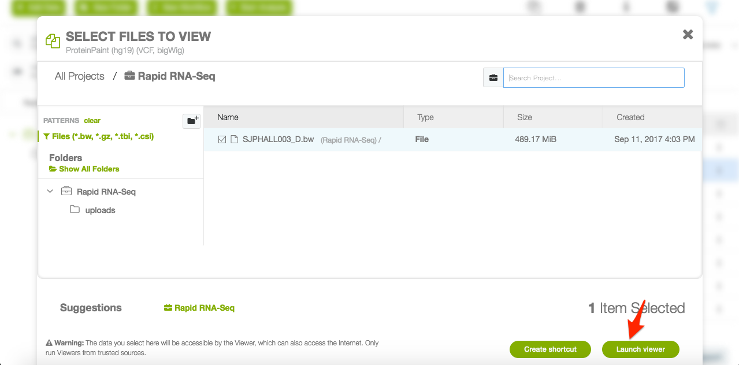Go to All Projects breadcrumb
739x365 pixels.
point(80,76)
